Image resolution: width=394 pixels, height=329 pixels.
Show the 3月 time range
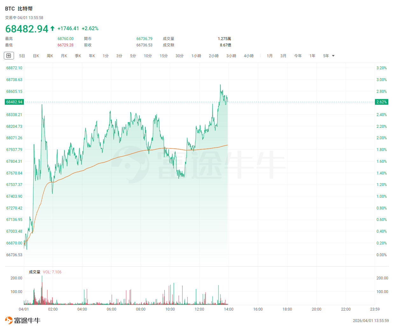pyautogui.click(x=283, y=56)
